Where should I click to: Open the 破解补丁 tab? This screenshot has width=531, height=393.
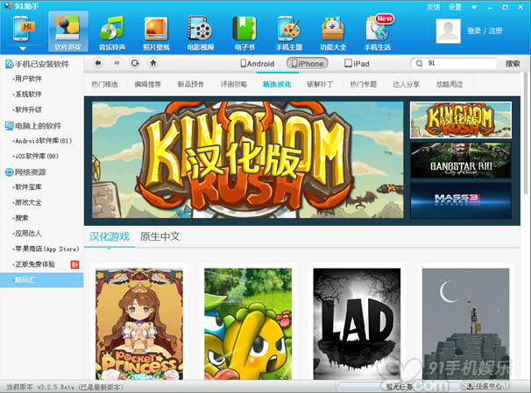click(320, 84)
